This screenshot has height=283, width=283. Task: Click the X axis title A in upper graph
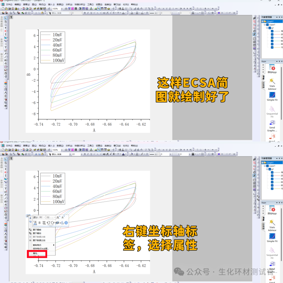pyautogui.click(x=94, y=130)
